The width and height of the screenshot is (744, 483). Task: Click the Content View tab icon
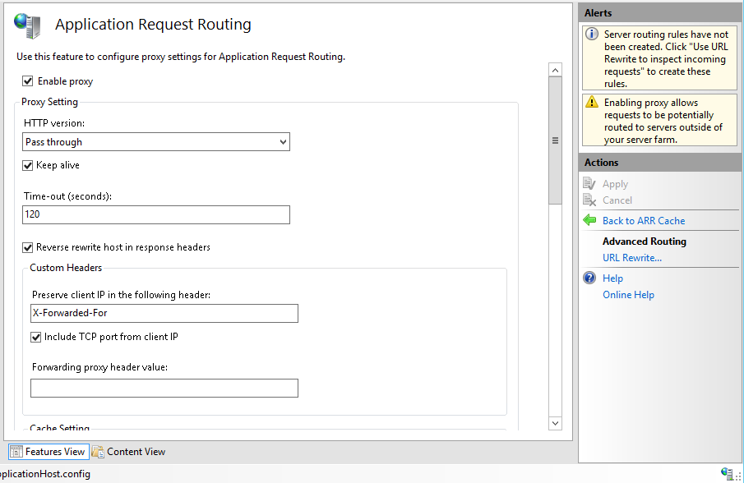pos(98,452)
